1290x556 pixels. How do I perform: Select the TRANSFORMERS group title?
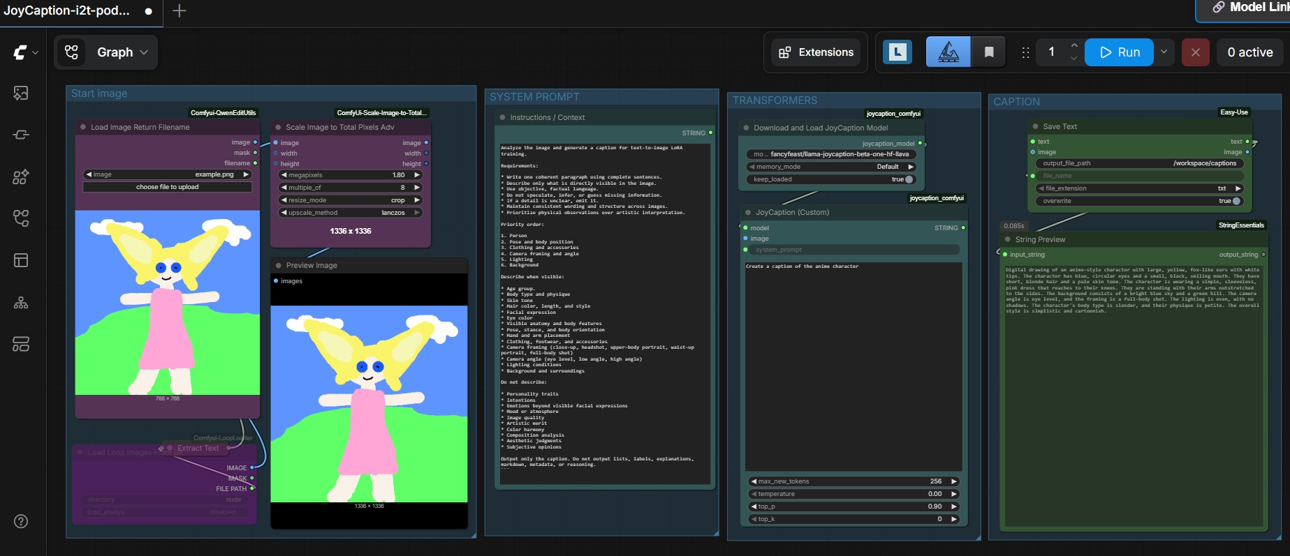(x=775, y=100)
